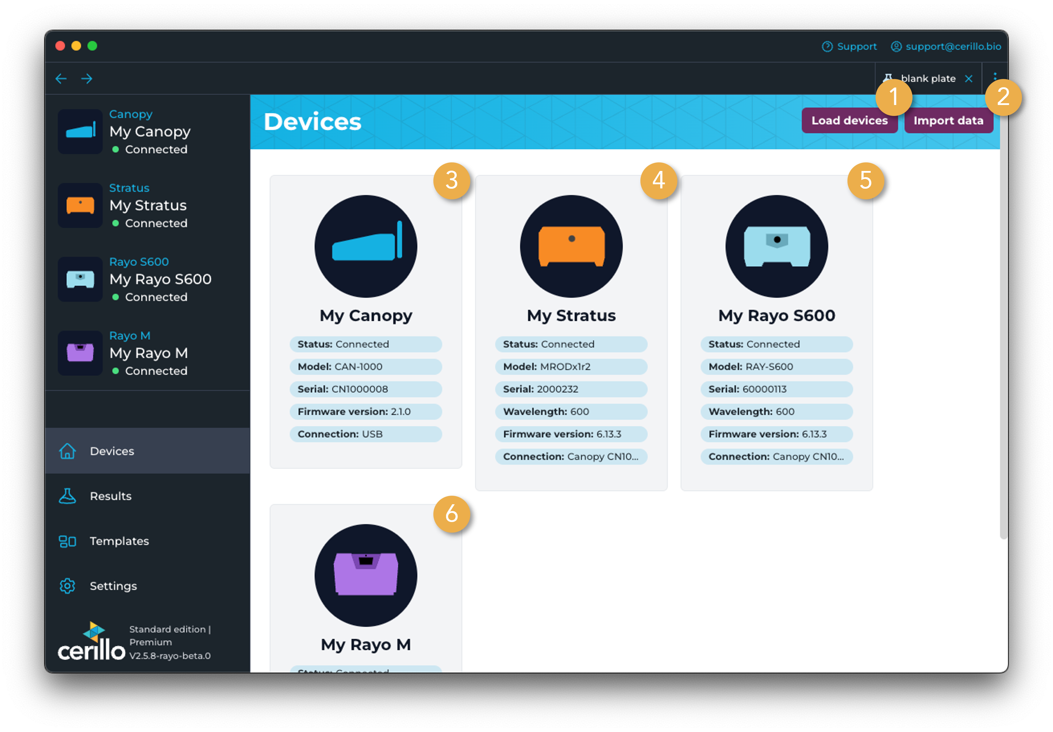Screen dimensions: 1053x732
Task: Open the My Rayo S600 card image
Action: 776,246
